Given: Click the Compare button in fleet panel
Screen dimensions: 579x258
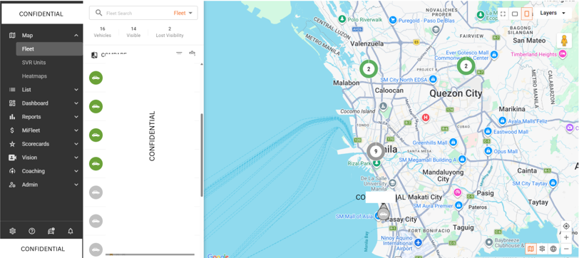Looking at the screenshot, I should [109, 55].
